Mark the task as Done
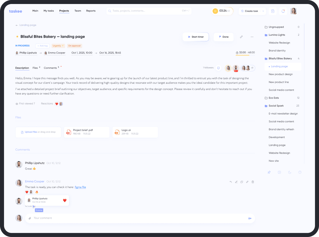Viewport: 319px width, 237px height. [223, 37]
